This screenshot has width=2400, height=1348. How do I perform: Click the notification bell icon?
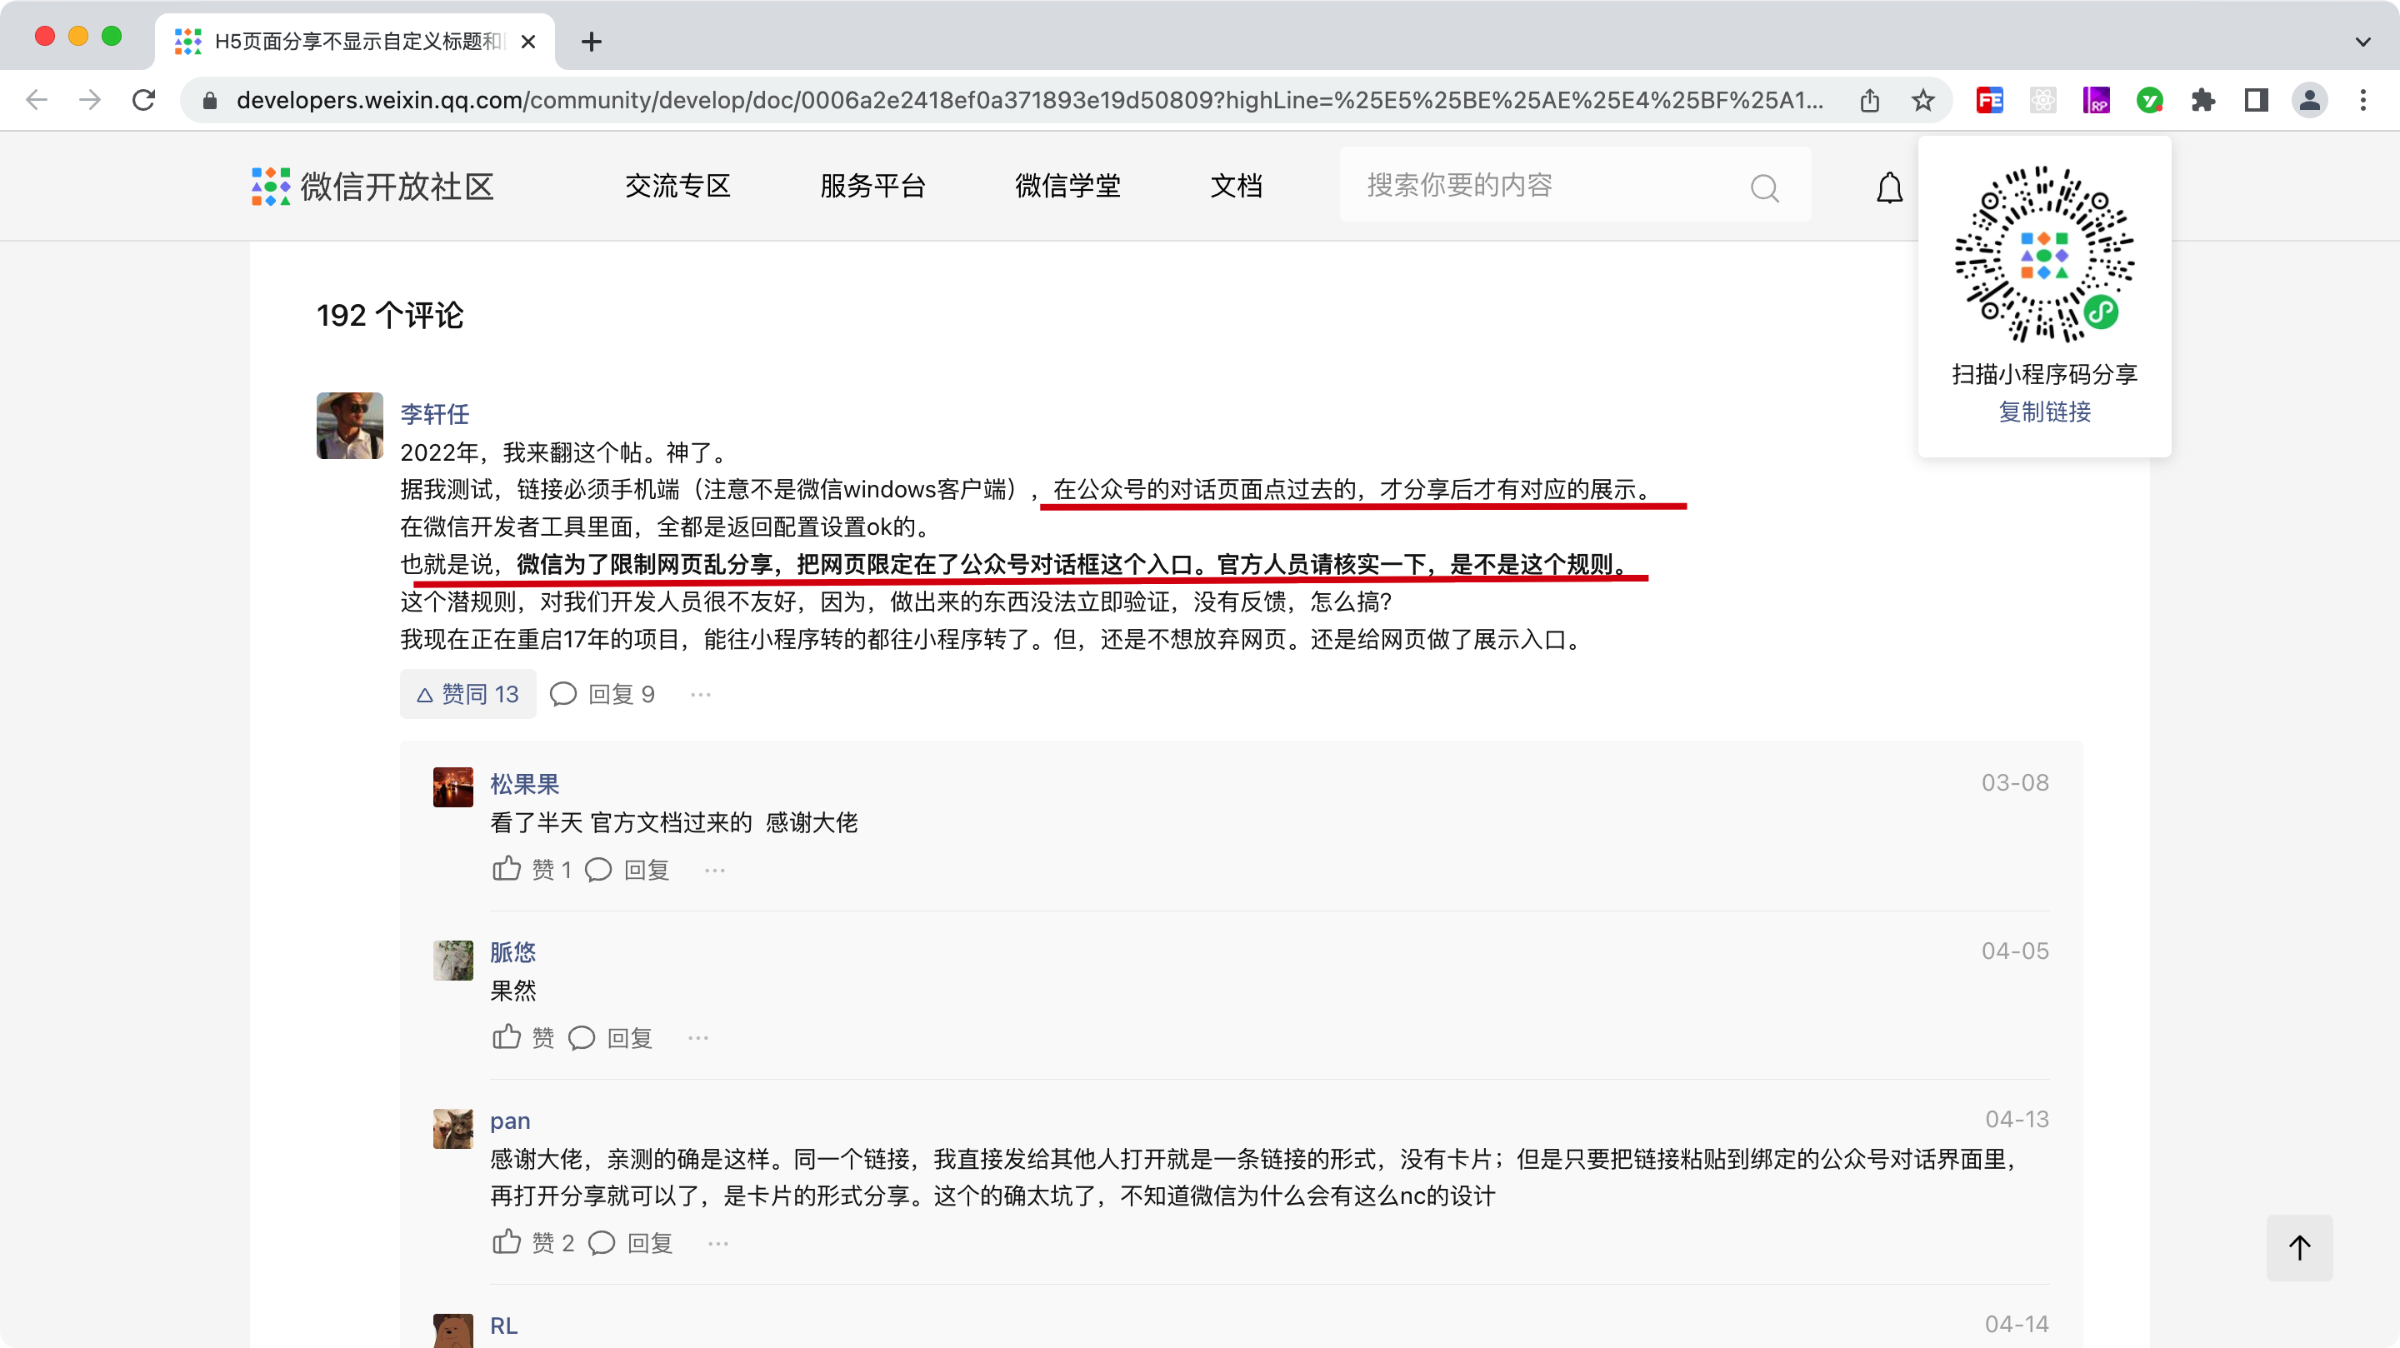click(x=1888, y=187)
